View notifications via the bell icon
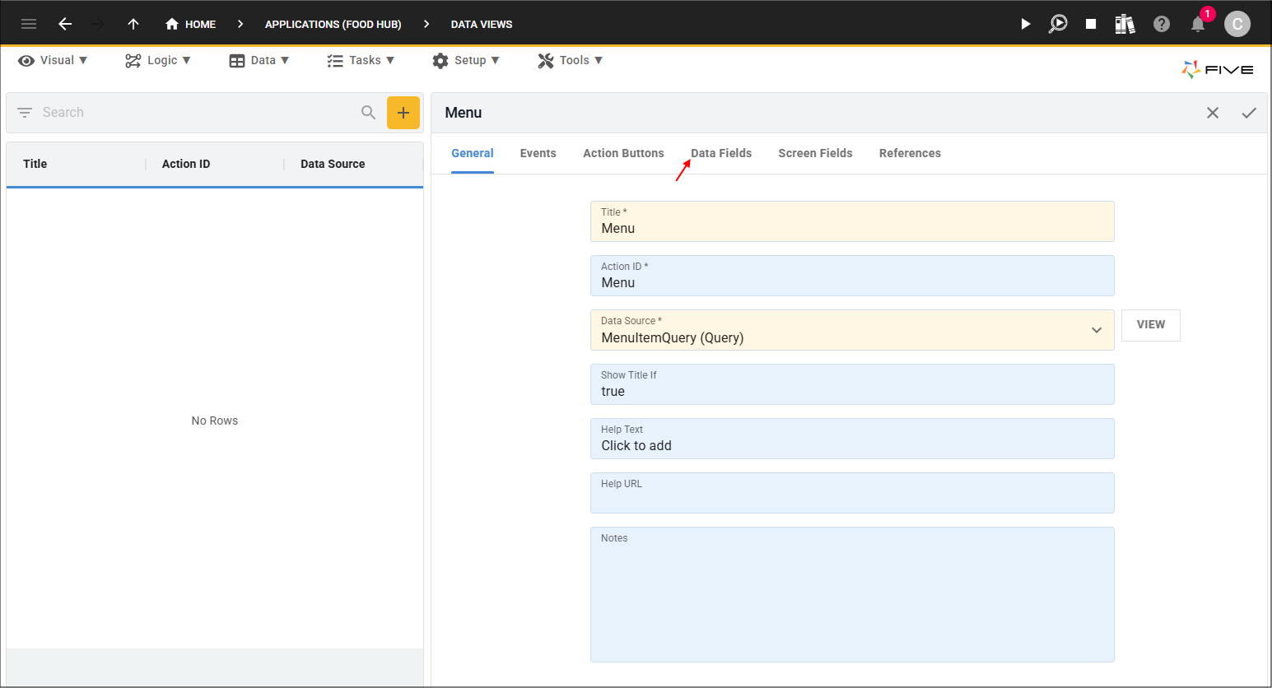Screen dimensions: 1272x688 coord(1198,24)
